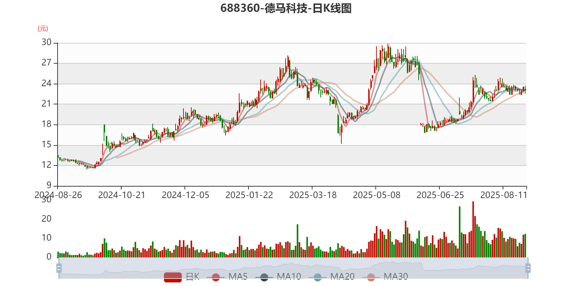Image resolution: width=572 pixels, height=286 pixels.
Task: Click the 10 volume axis label
Action: (46, 238)
